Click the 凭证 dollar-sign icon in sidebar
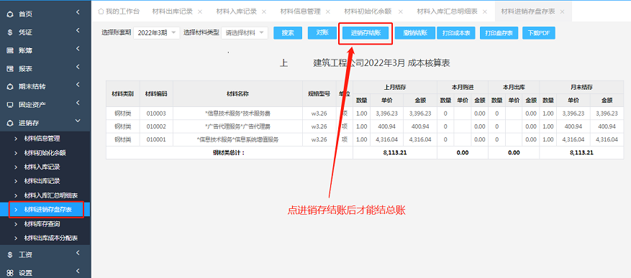Image resolution: width=631 pixels, height=278 pixels. pyautogui.click(x=10, y=32)
